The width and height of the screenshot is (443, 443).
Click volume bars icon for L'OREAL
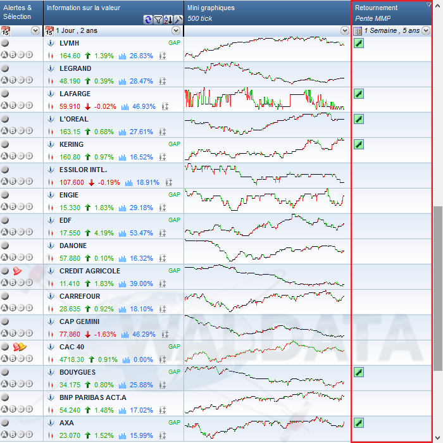coord(122,132)
